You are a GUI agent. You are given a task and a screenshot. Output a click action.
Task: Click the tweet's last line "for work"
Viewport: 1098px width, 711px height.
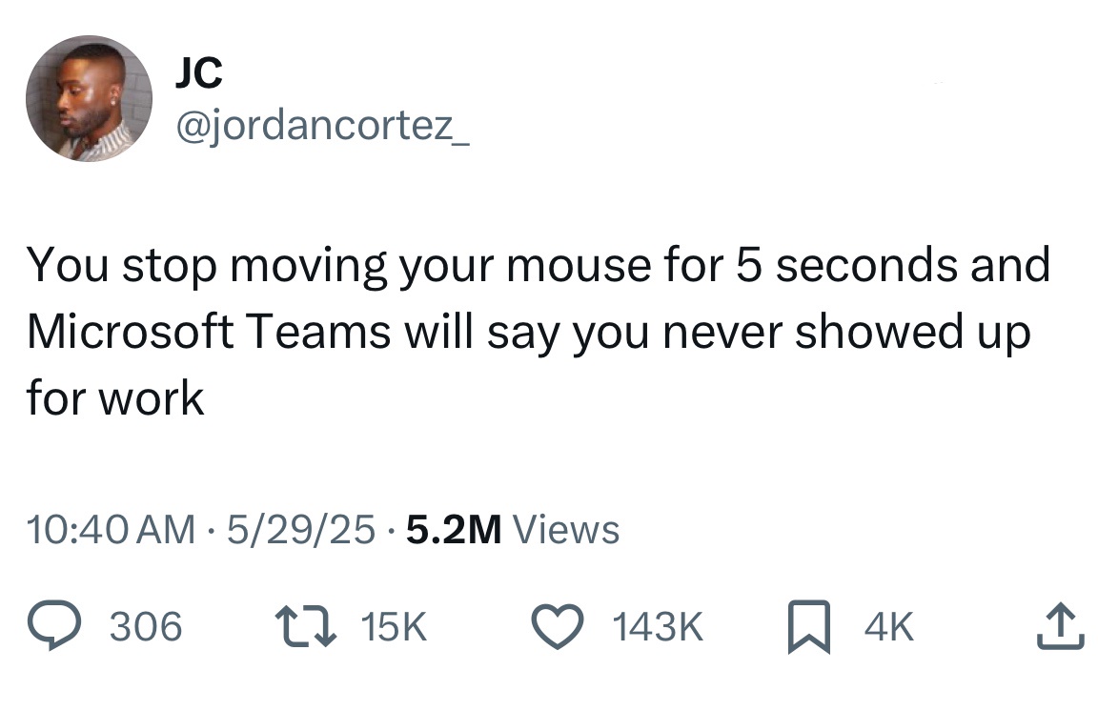tap(115, 396)
